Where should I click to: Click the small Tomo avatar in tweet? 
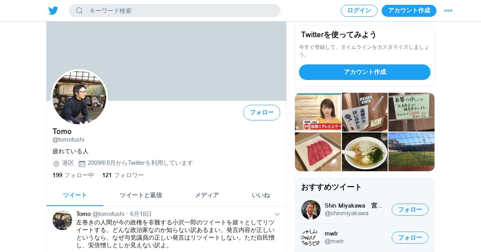[62, 220]
